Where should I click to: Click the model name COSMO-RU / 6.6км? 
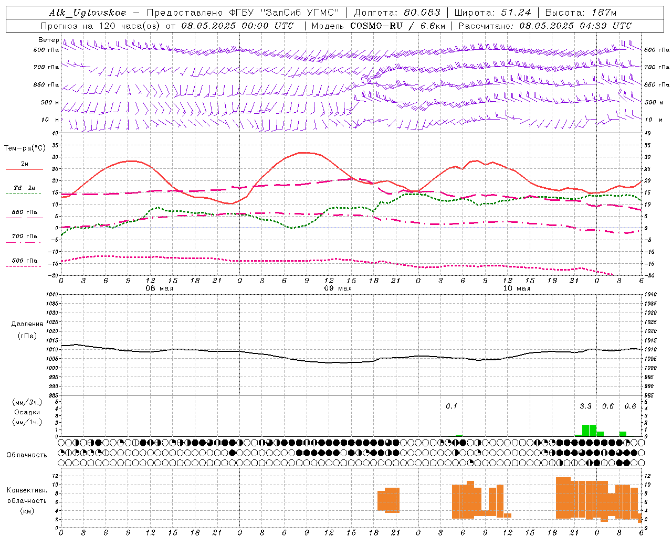pyautogui.click(x=397, y=26)
